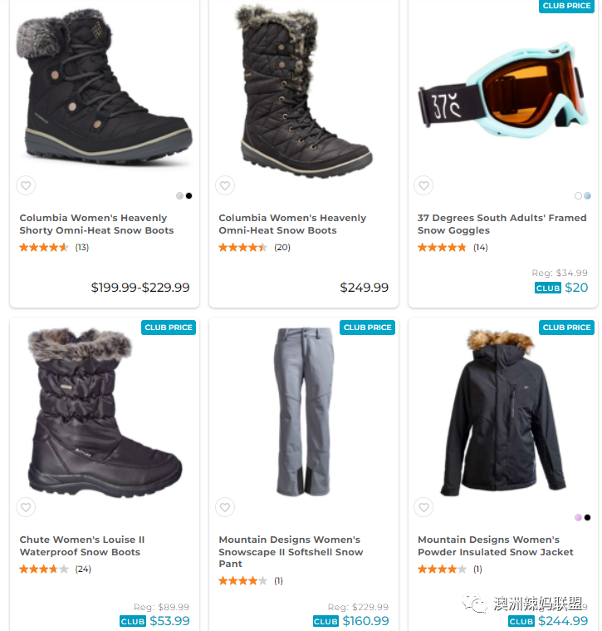View the 20 reviews for Heavenly Omni-Heat boots
602x631 pixels.
(282, 247)
